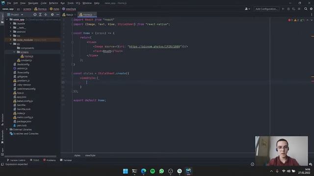Switch to App.js editor tab
This screenshot has height=176, width=314.
point(69,15)
